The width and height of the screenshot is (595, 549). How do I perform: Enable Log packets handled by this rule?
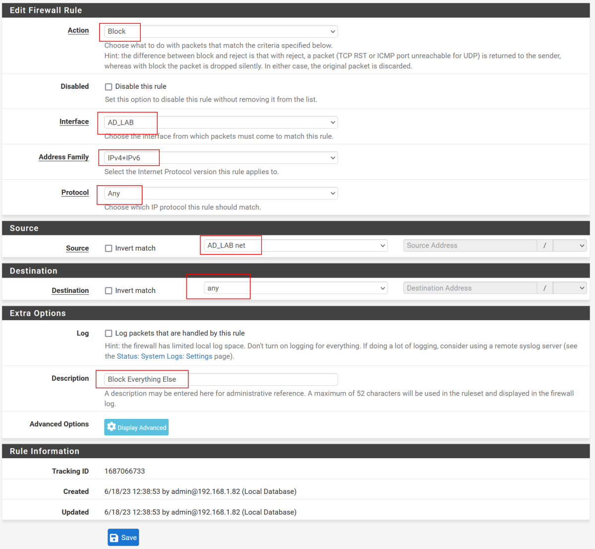click(109, 334)
